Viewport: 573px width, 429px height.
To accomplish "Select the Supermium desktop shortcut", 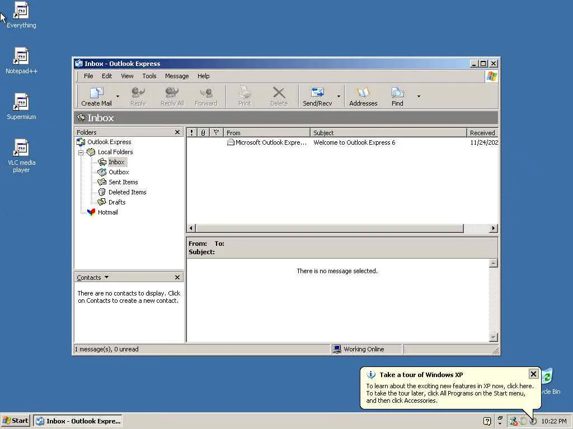I will (x=21, y=107).
